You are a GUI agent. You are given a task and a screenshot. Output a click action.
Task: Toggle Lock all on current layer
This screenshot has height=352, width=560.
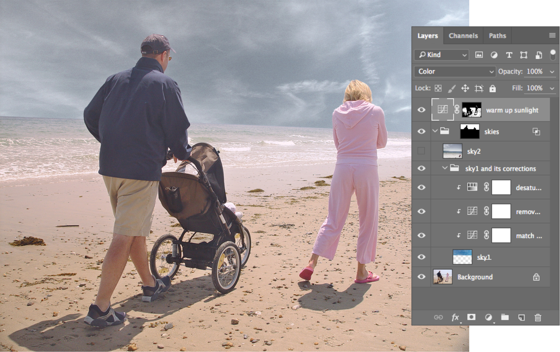click(x=493, y=88)
